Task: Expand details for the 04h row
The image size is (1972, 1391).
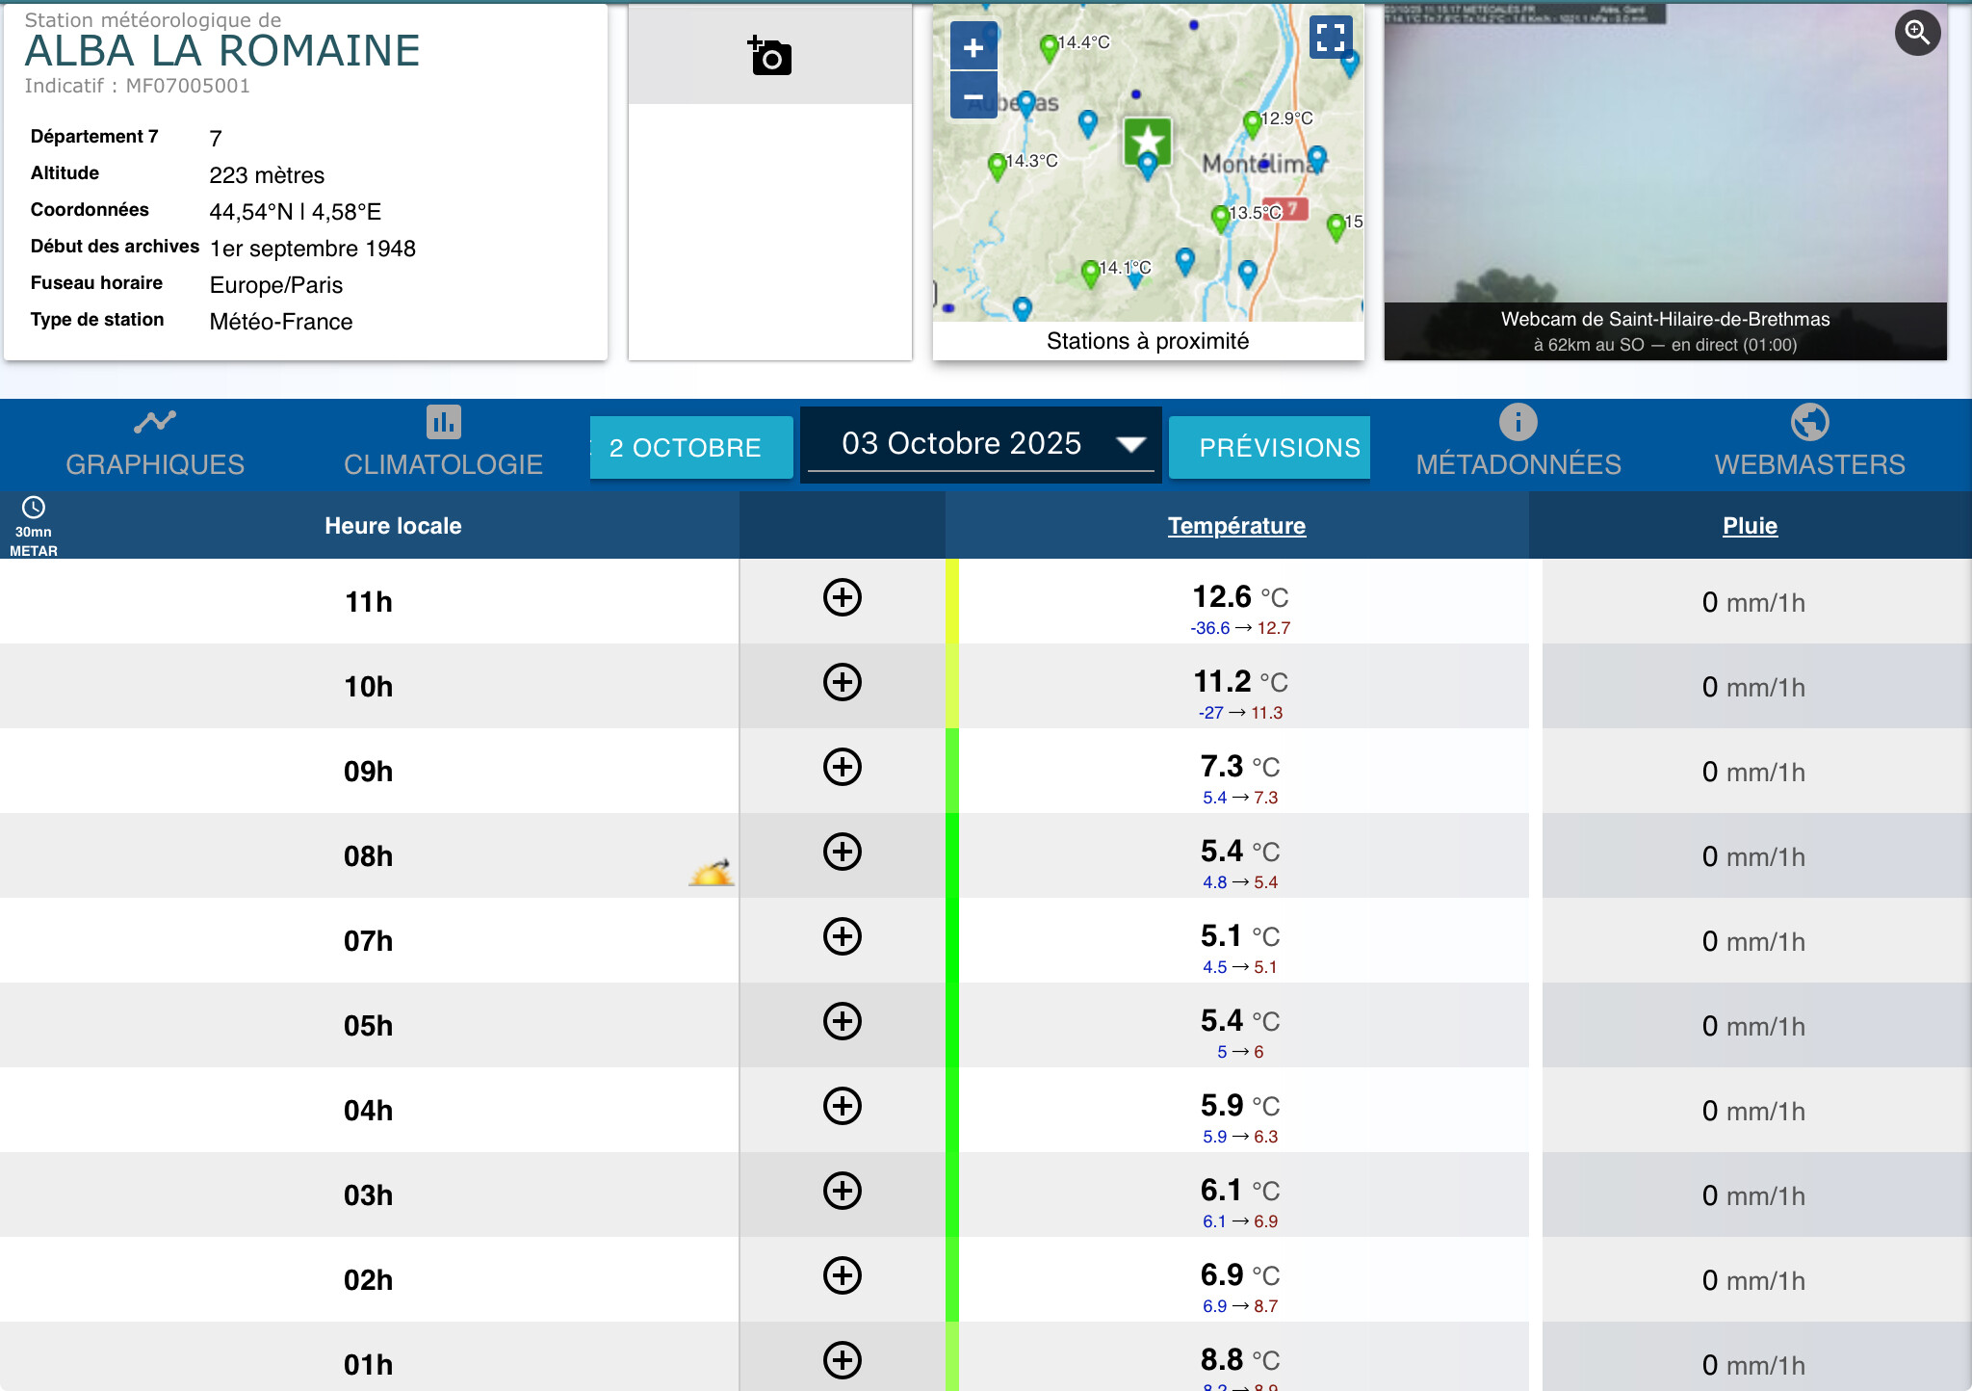Action: [842, 1106]
